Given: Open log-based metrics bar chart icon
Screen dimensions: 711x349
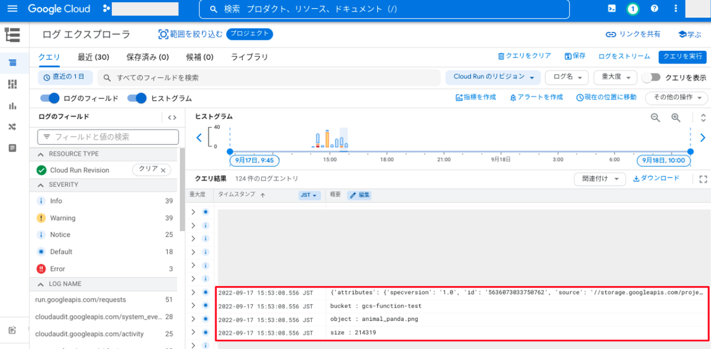Looking at the screenshot, I should point(12,106).
